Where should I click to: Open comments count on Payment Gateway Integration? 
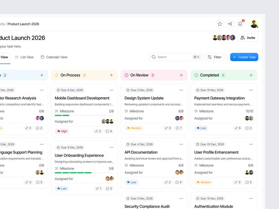[248, 128]
